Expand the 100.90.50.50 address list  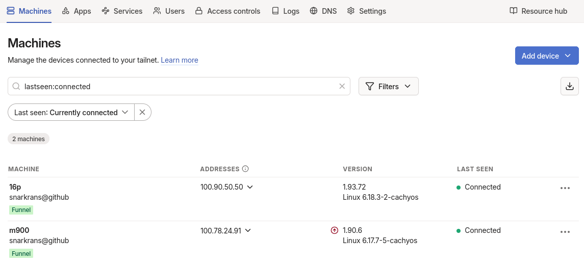pyautogui.click(x=227, y=187)
